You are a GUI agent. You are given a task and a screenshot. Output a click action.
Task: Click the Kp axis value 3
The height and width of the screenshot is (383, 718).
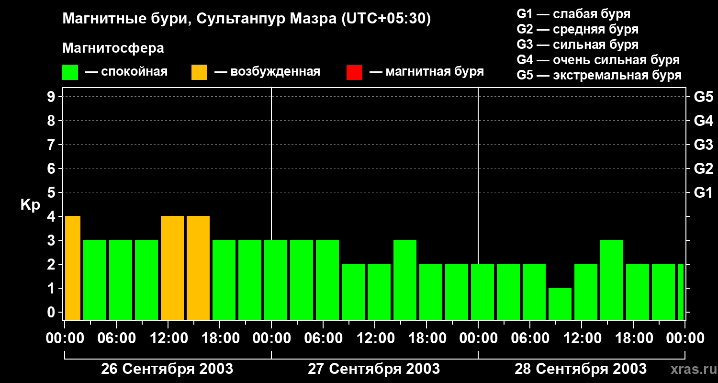[x=52, y=240]
